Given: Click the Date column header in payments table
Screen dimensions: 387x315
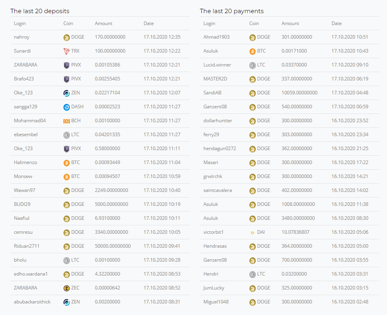Looking at the screenshot, I should [337, 23].
